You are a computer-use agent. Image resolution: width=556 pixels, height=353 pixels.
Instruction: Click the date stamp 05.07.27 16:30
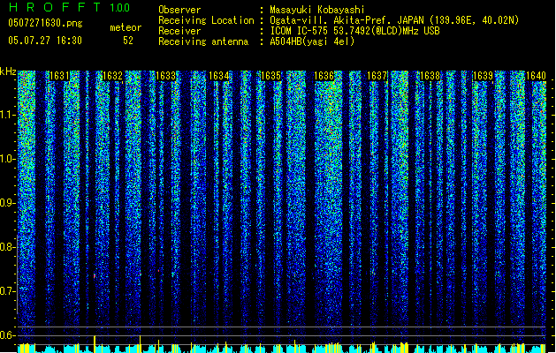tap(45, 41)
